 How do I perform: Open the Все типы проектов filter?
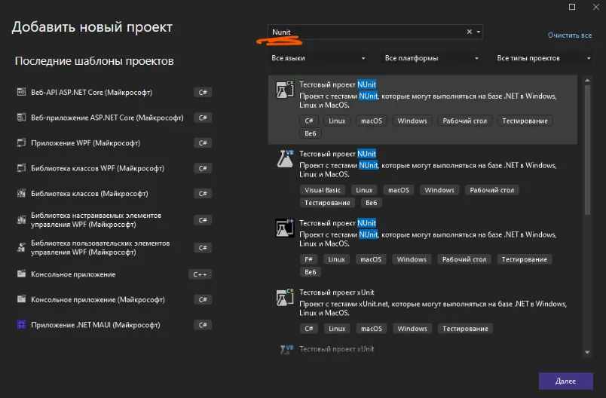pos(543,58)
